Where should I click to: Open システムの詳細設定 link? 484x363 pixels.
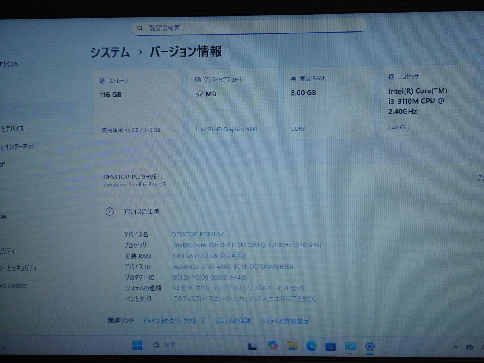(285, 321)
